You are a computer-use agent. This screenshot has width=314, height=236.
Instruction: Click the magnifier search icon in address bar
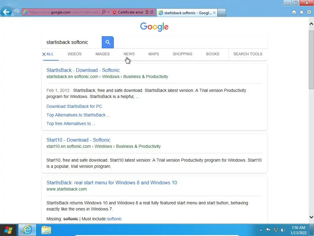[x=104, y=12]
